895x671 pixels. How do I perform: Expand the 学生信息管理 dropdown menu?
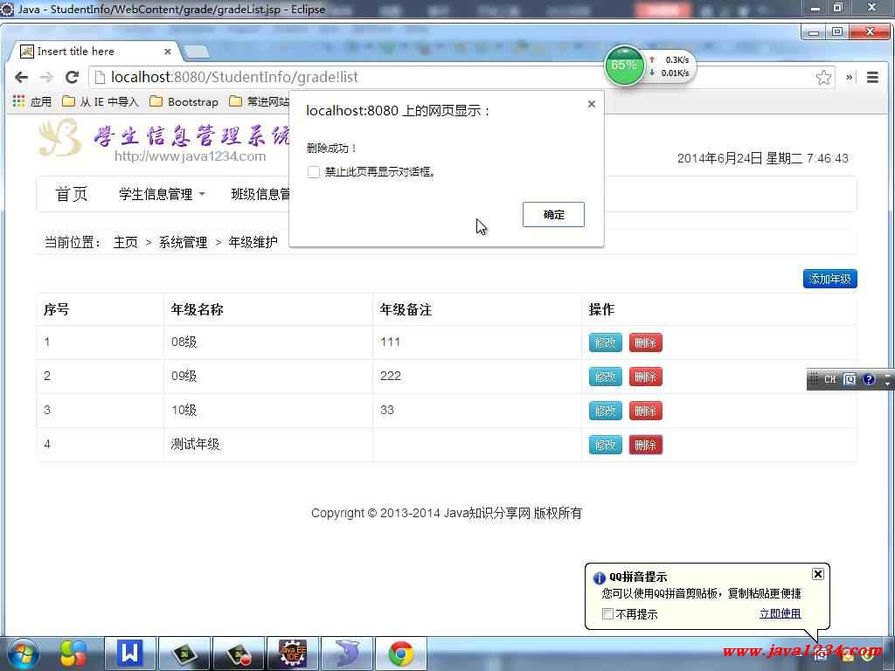pyautogui.click(x=162, y=194)
